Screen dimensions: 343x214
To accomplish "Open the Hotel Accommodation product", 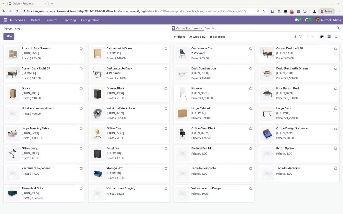I will tap(44, 113).
